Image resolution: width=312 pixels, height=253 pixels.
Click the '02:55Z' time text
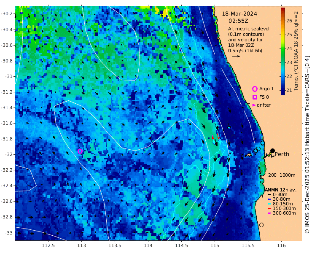tap(238, 21)
